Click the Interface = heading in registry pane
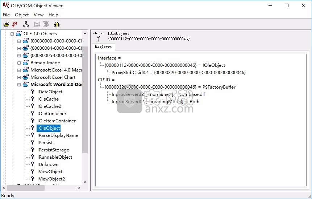The image size is (312, 199). pos(109,58)
